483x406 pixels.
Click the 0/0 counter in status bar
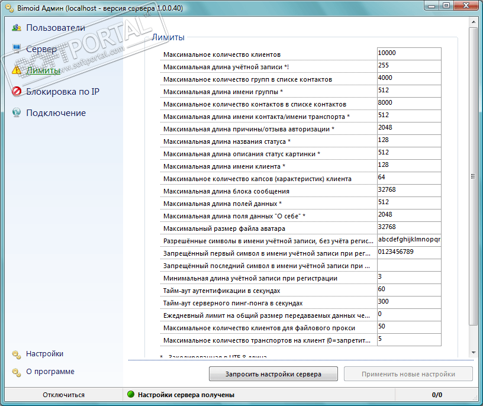click(x=437, y=395)
